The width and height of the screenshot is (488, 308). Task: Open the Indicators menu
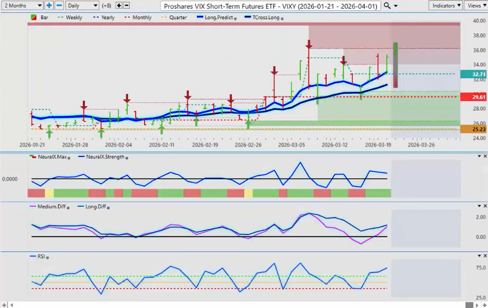pos(445,5)
